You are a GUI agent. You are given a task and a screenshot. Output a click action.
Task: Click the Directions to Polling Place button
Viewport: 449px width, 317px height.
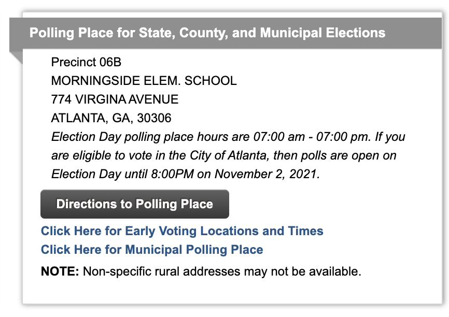[135, 204]
